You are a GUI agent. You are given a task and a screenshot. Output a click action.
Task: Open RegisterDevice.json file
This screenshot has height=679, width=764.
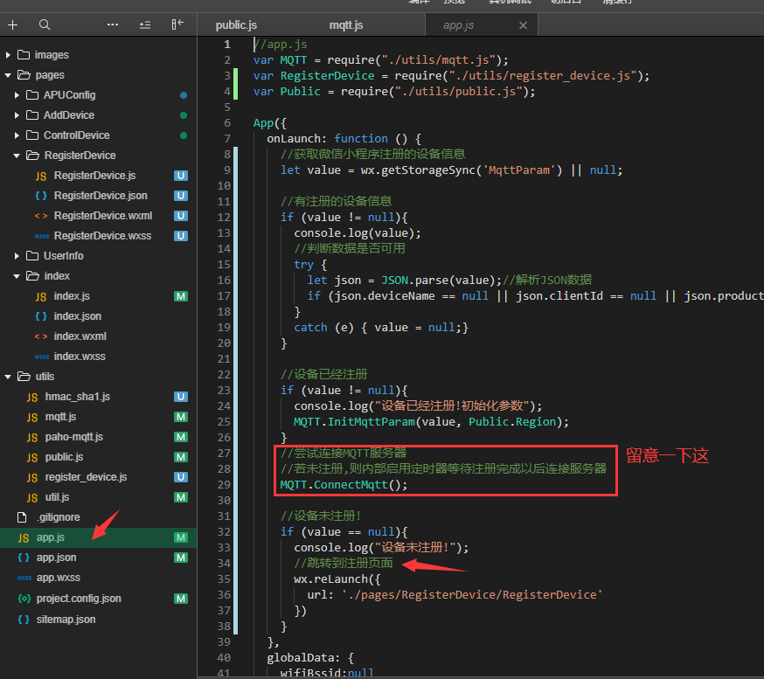pyautogui.click(x=101, y=196)
